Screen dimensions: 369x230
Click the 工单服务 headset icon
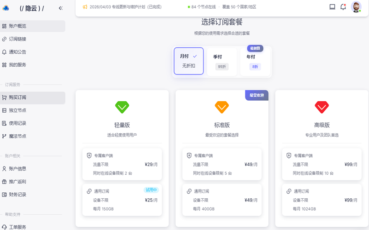pyautogui.click(x=4, y=227)
